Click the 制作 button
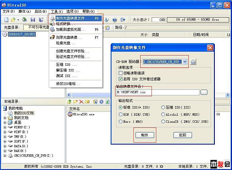 145,135
